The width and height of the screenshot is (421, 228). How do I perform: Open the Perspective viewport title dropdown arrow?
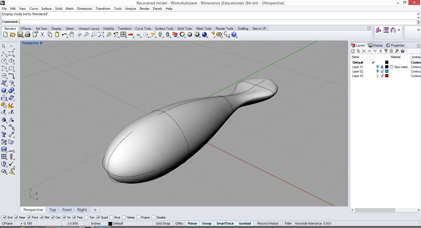pos(42,43)
